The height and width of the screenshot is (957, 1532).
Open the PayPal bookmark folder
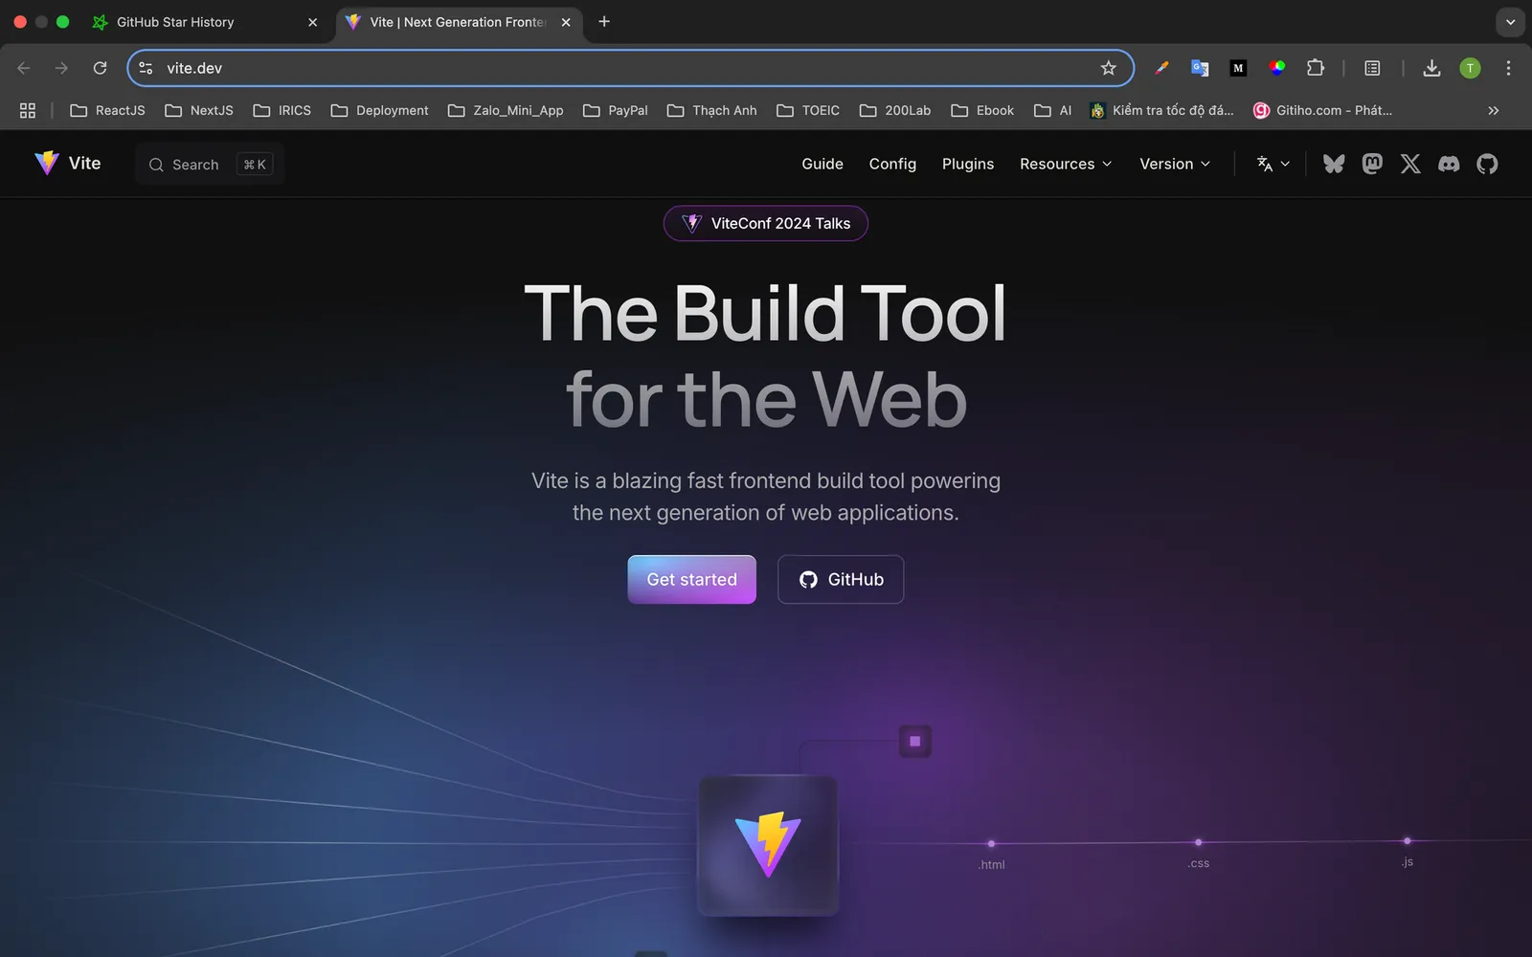click(616, 110)
